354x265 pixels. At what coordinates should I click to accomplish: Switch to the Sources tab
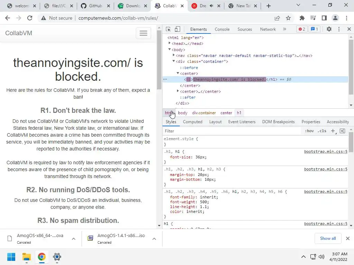[244, 29]
